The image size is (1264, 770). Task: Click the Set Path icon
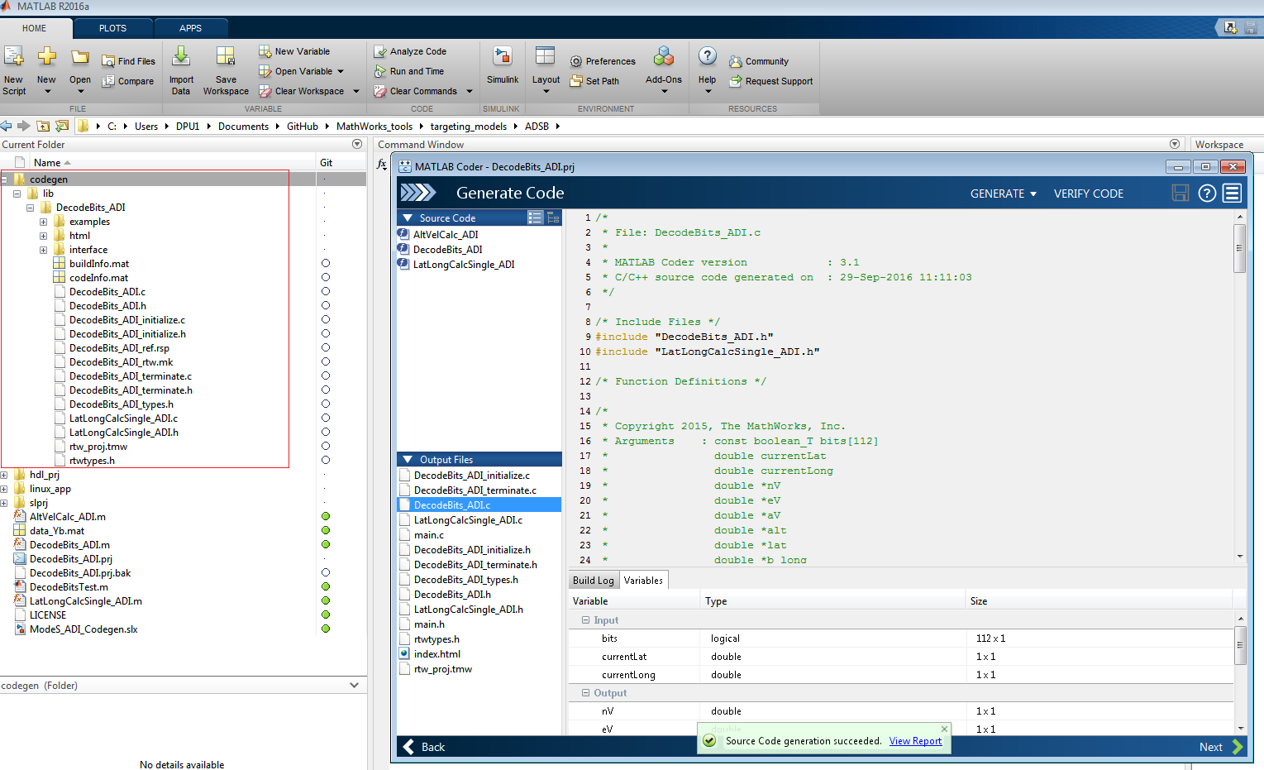tap(576, 81)
